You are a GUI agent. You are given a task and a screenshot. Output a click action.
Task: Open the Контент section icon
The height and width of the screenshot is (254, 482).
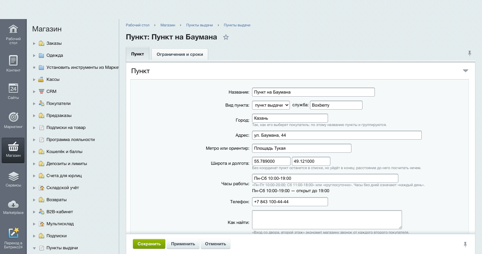pos(13,63)
